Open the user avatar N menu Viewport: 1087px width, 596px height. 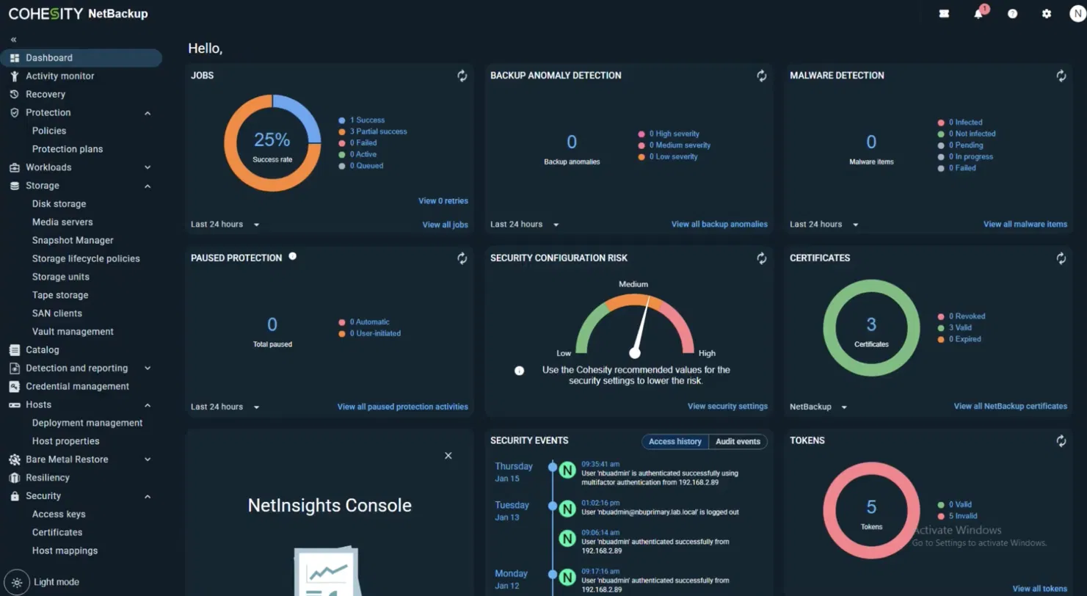[1077, 14]
